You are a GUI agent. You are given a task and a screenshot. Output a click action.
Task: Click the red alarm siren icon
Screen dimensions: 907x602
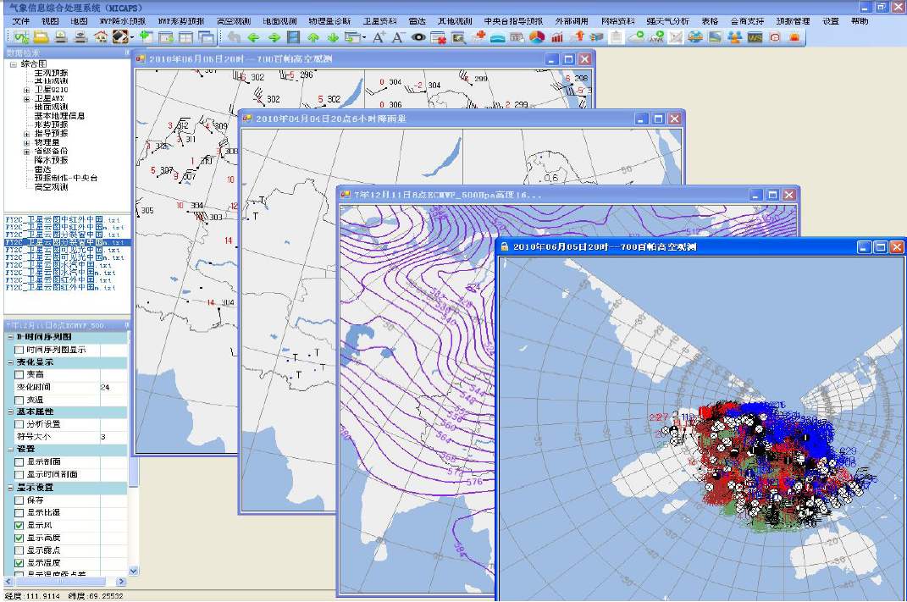794,37
